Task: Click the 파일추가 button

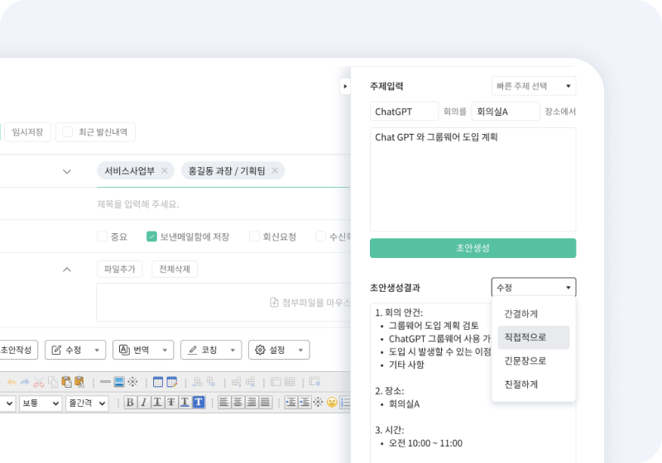Action: [x=120, y=269]
